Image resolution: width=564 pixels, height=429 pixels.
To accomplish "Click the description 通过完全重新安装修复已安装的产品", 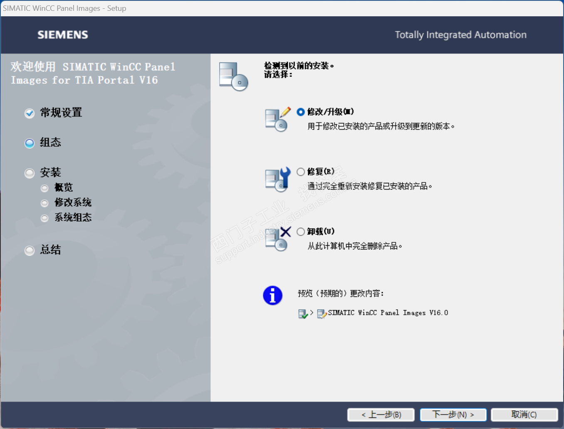I will tap(370, 186).
